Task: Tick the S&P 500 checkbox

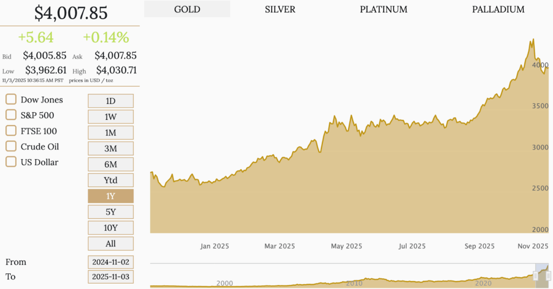Action: [x=11, y=115]
